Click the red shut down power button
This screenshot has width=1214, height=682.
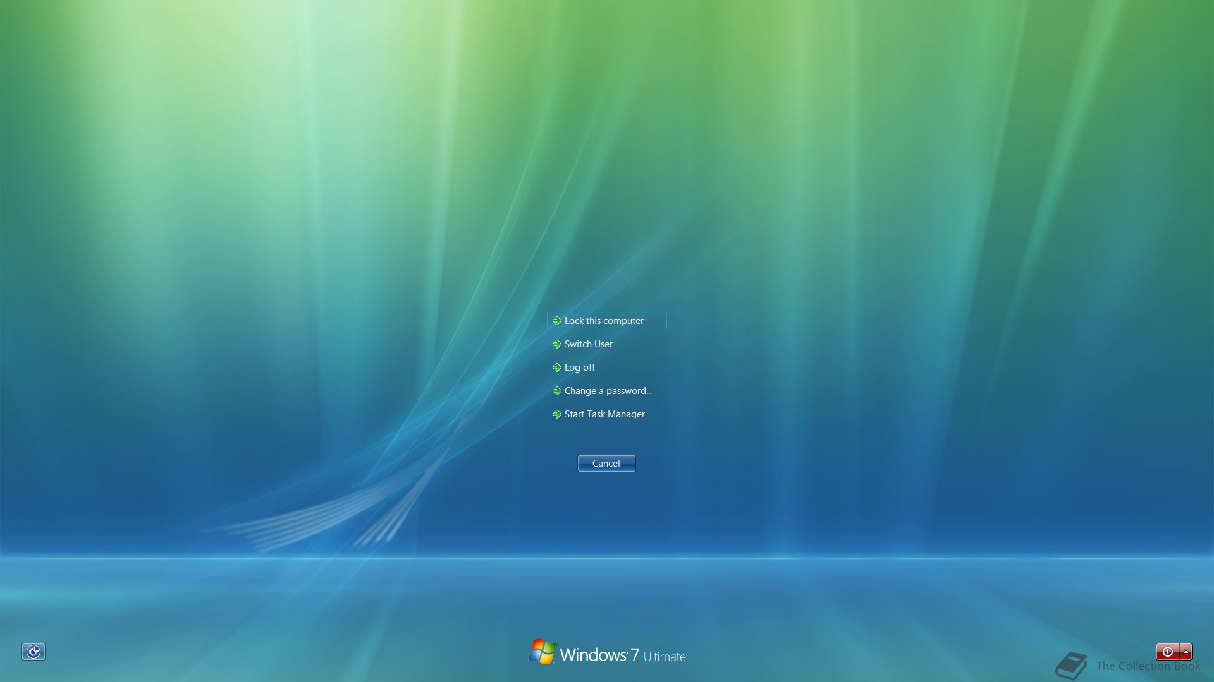pos(1167,652)
